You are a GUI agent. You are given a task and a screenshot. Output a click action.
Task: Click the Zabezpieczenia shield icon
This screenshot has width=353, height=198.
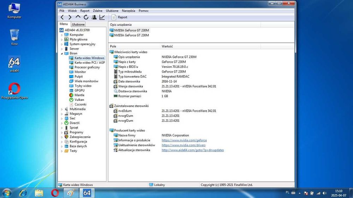pos(66,137)
